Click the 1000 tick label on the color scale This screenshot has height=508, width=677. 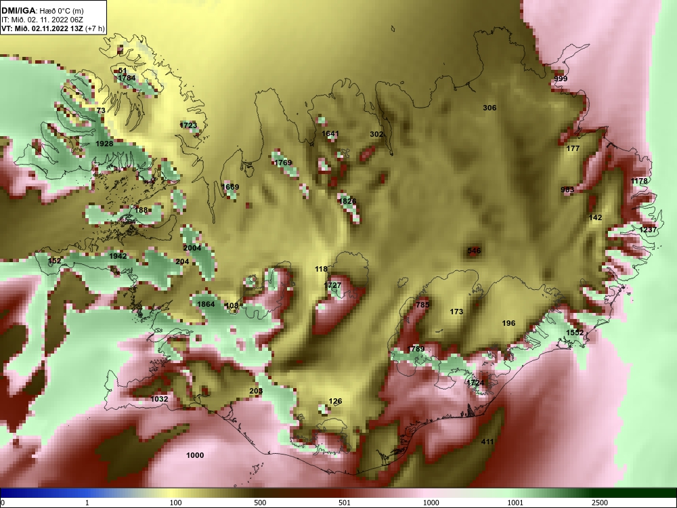click(431, 503)
